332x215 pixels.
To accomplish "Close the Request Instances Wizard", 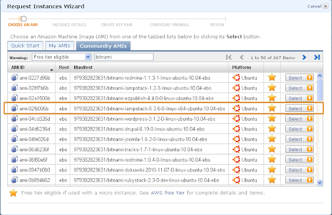I will coord(325,6).
